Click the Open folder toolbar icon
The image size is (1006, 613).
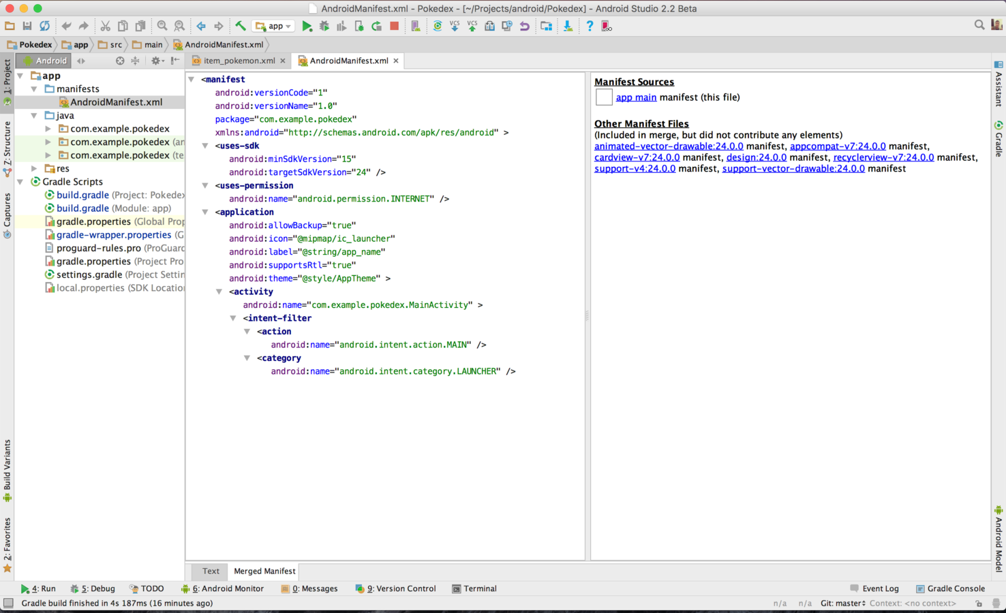coord(10,26)
